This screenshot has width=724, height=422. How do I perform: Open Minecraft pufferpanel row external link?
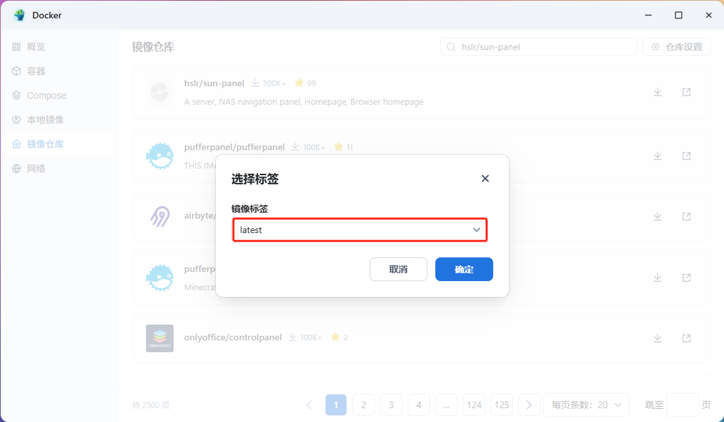click(x=687, y=278)
